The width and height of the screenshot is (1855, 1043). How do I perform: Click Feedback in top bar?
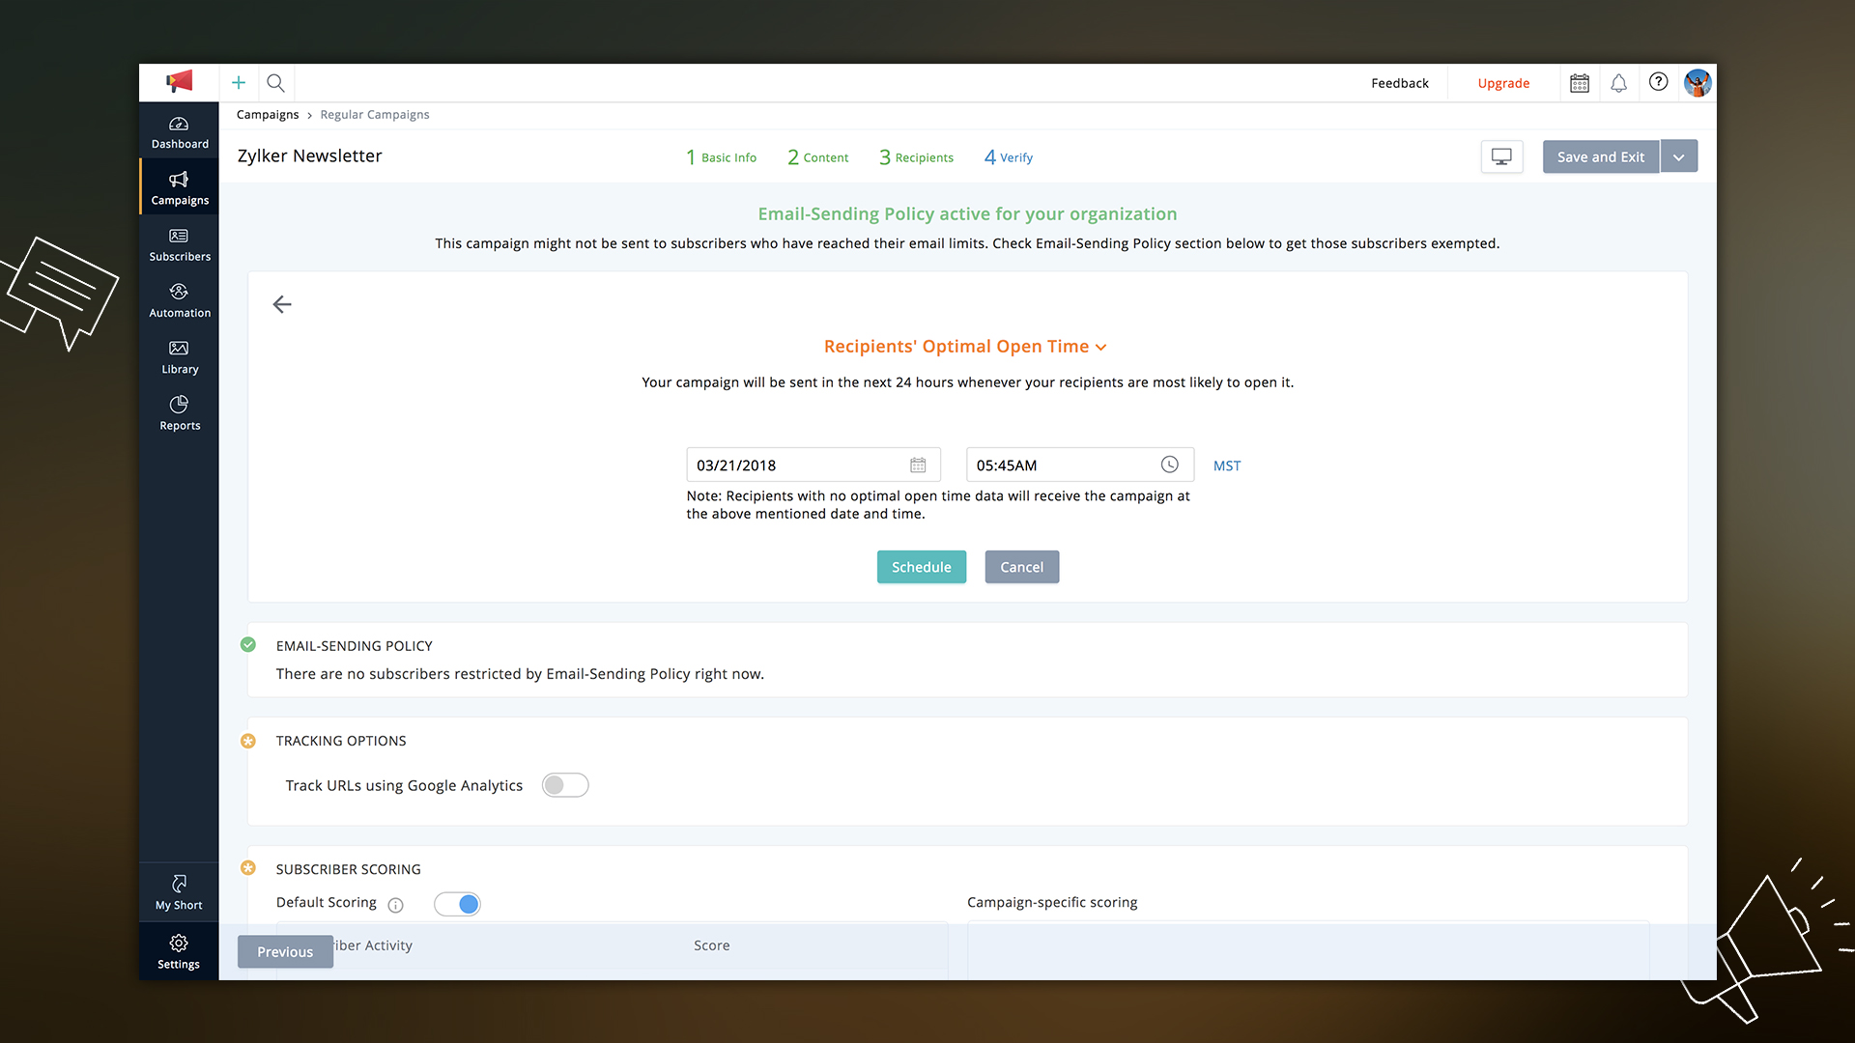tap(1400, 83)
